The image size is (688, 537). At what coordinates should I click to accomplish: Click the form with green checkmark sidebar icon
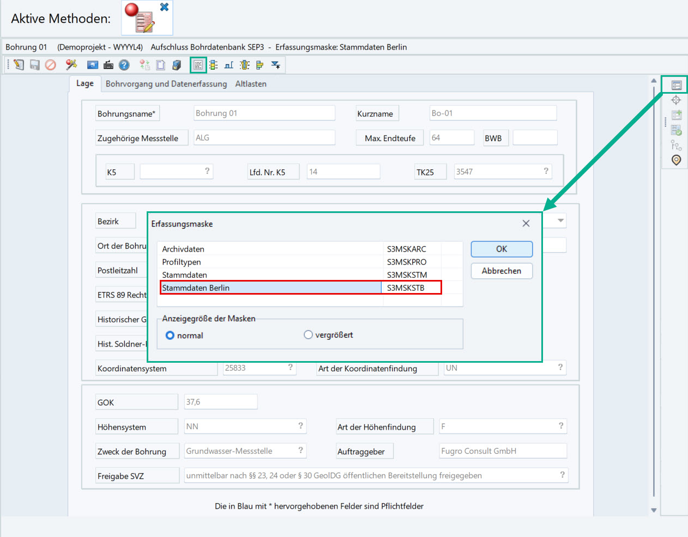677,130
